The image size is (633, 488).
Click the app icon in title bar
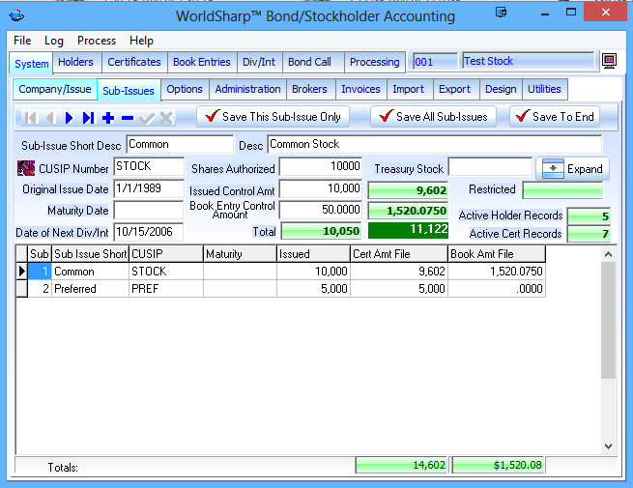[15, 15]
